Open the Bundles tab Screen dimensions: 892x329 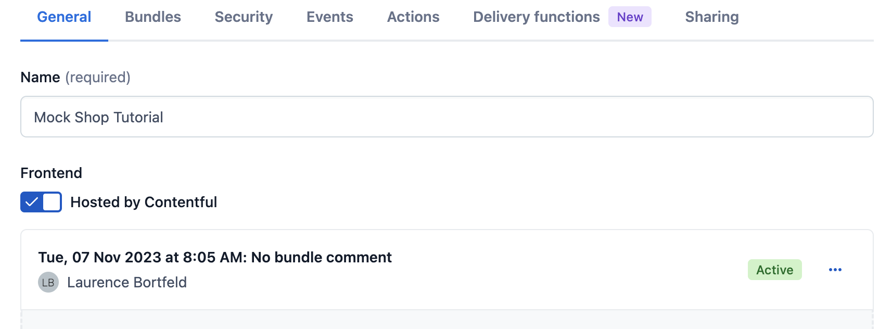point(153,17)
